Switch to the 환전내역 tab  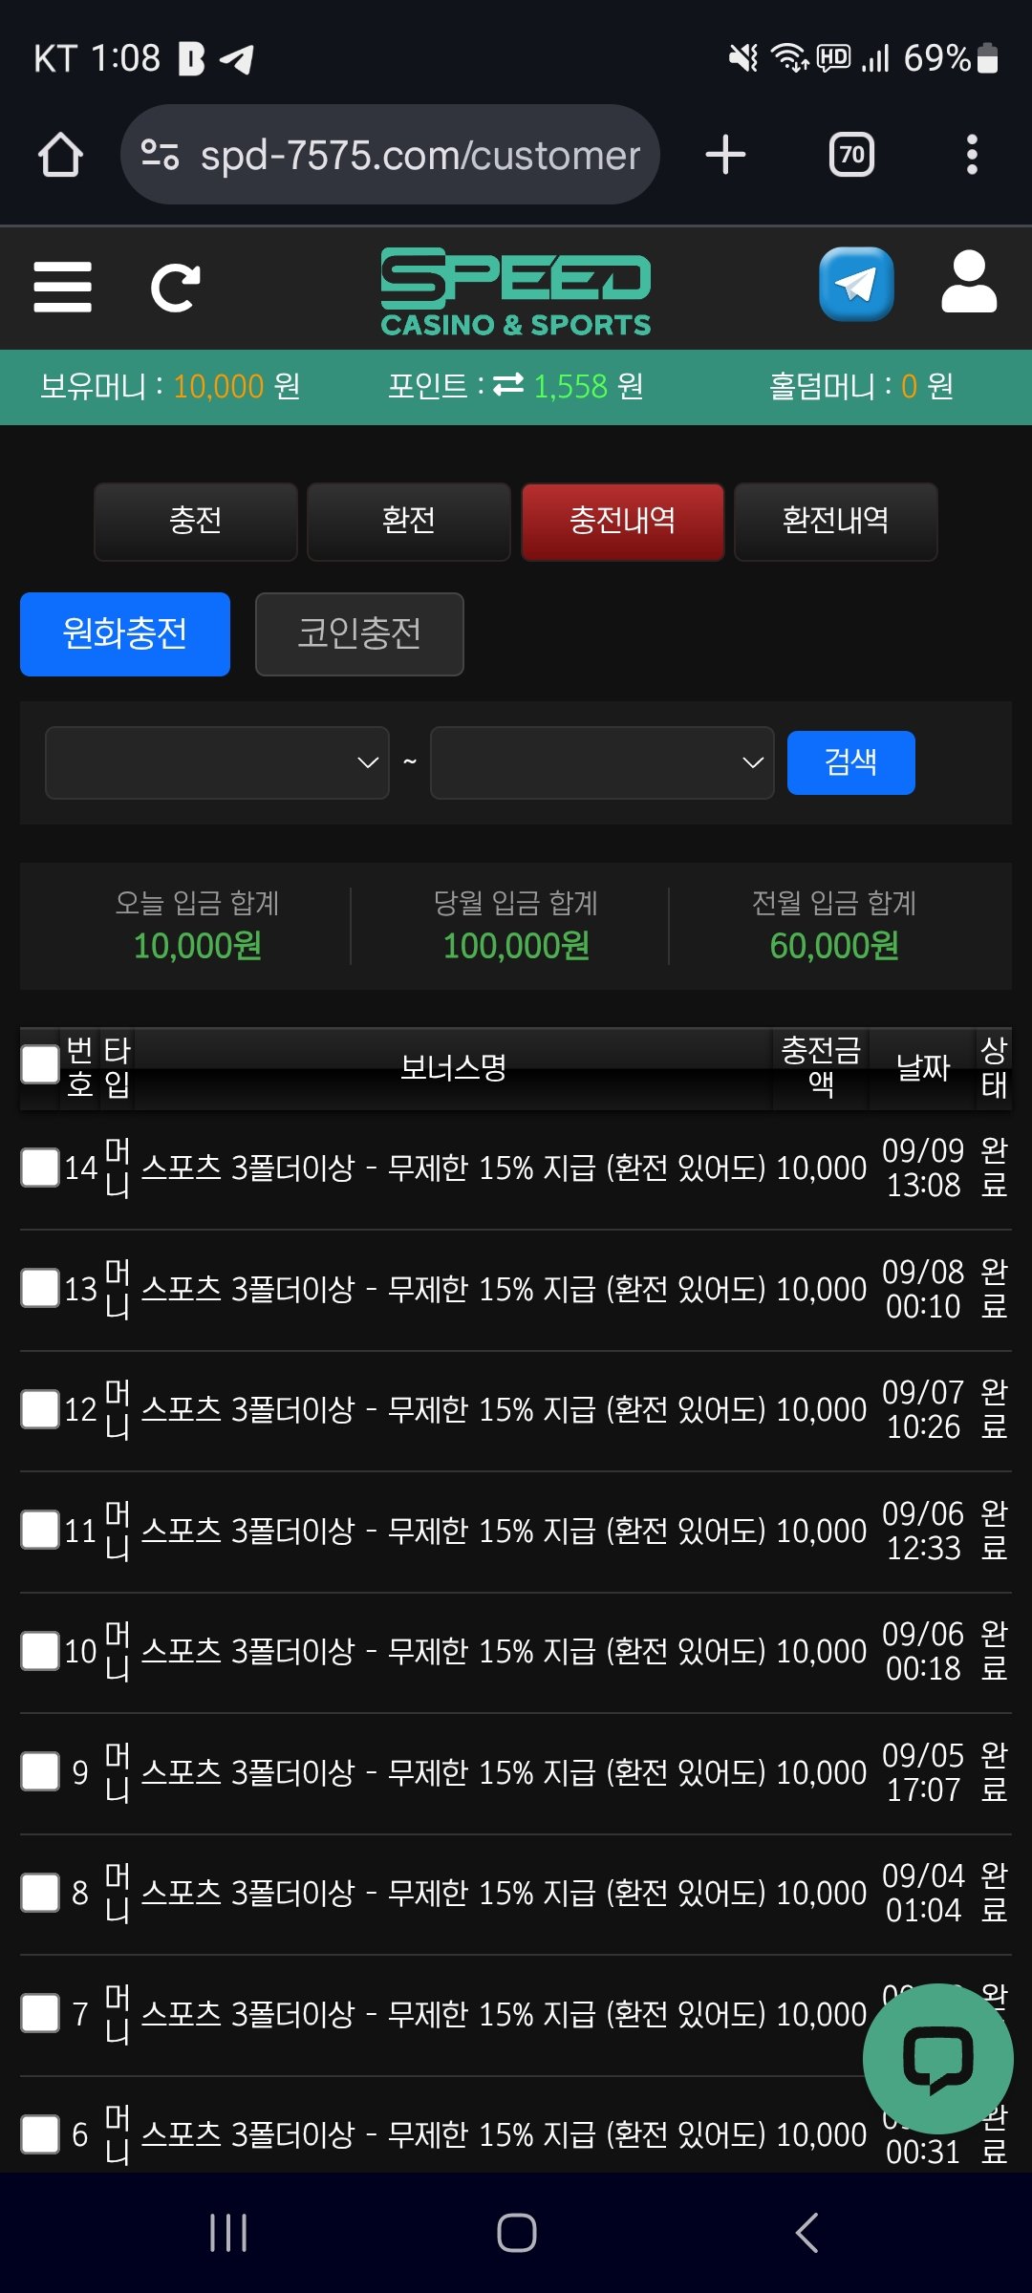835,521
